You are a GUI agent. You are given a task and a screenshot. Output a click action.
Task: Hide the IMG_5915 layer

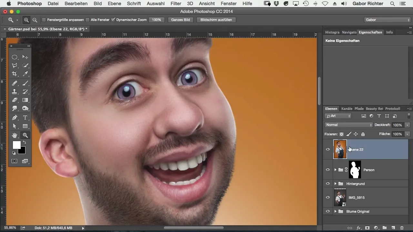[328, 197]
